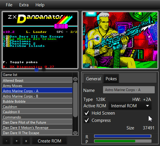Open the Extra menu
The height and width of the screenshot is (146, 160).
[x=24, y=5]
